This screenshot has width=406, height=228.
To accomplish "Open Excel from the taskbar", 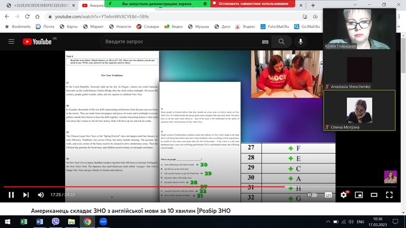I will coord(24,222).
